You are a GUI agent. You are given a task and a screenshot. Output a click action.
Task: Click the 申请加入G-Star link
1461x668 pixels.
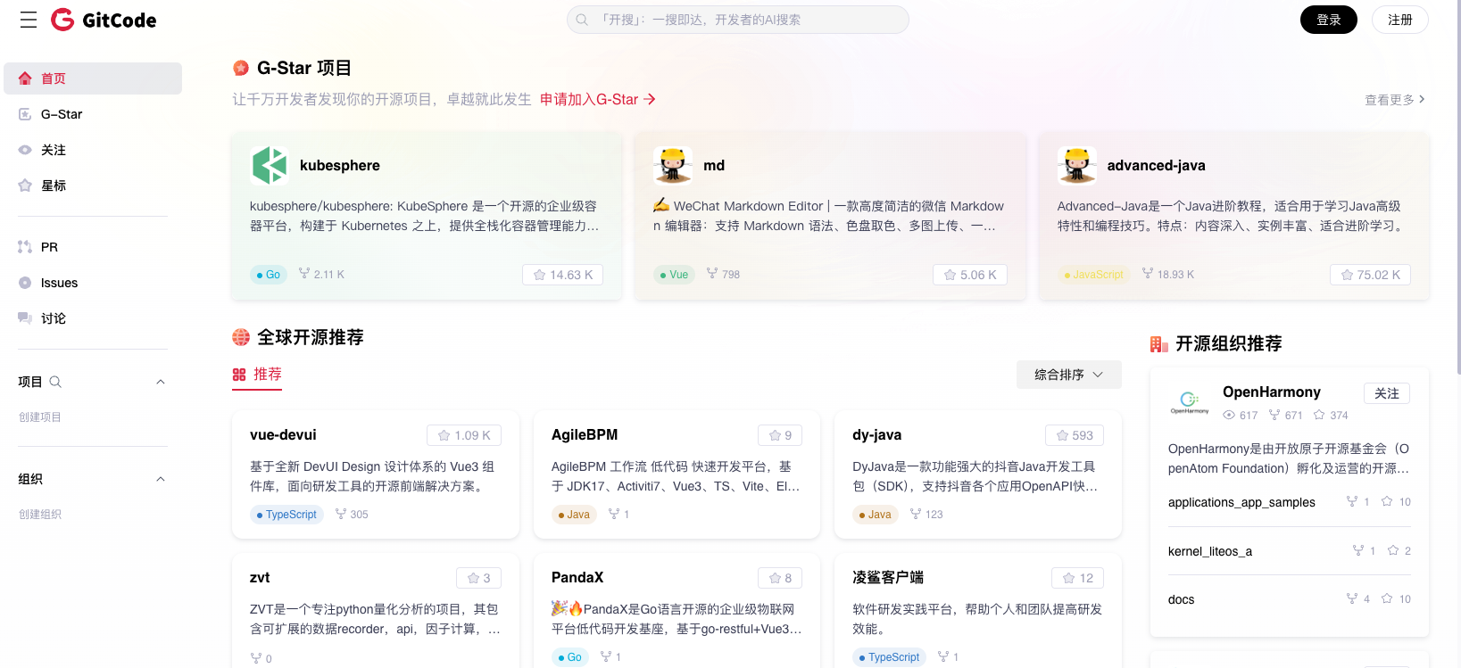(597, 99)
